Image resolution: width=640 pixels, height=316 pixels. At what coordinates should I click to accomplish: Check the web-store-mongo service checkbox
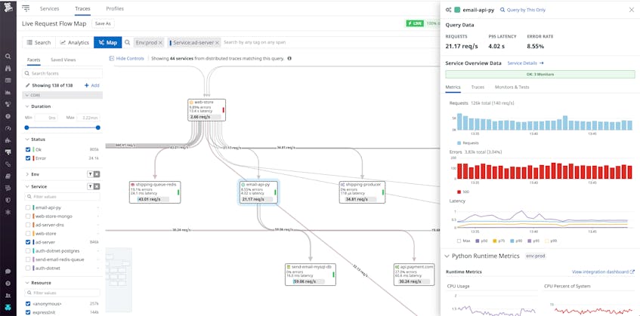[x=28, y=216]
